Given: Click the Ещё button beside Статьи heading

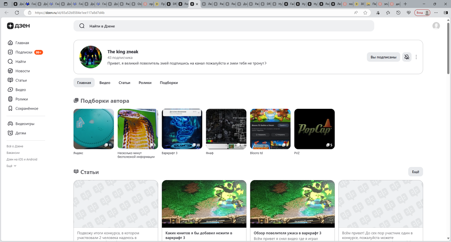Looking at the screenshot, I should coord(415,171).
